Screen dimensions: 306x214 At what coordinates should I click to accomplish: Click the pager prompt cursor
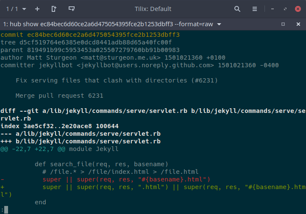(x=6, y=210)
